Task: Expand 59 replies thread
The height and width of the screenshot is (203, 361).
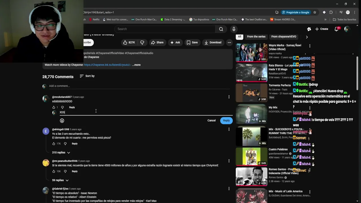Action: [x=60, y=180]
